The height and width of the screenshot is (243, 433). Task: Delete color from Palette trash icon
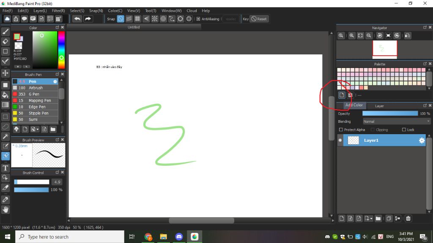(x=350, y=95)
